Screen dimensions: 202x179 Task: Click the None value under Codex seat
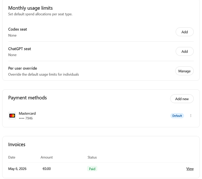(12, 35)
